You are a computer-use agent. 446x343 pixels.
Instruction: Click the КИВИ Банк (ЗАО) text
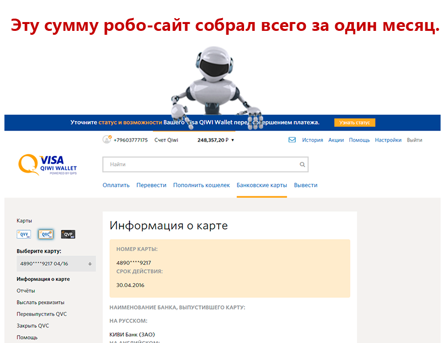click(x=132, y=335)
